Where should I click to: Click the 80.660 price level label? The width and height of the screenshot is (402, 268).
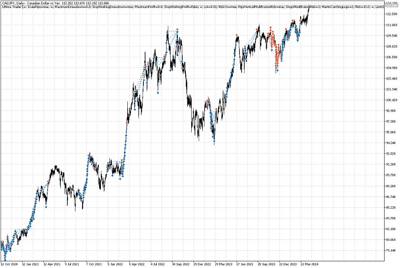point(391,240)
